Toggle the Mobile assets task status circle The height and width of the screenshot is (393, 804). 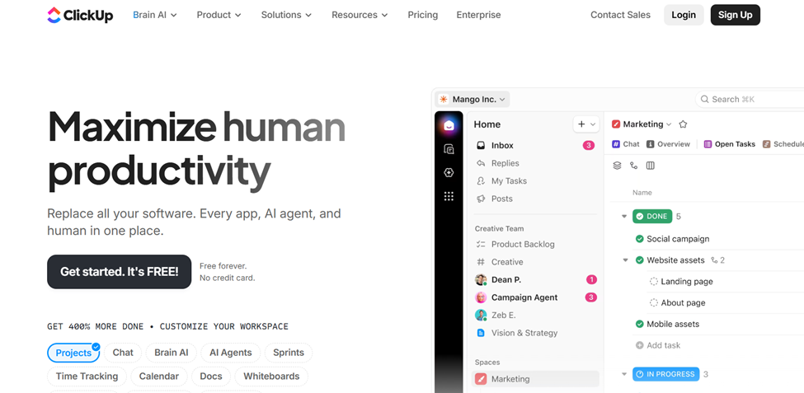click(639, 325)
